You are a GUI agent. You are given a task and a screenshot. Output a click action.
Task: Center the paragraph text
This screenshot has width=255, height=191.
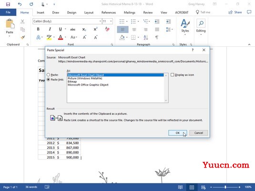[x=134, y=30]
